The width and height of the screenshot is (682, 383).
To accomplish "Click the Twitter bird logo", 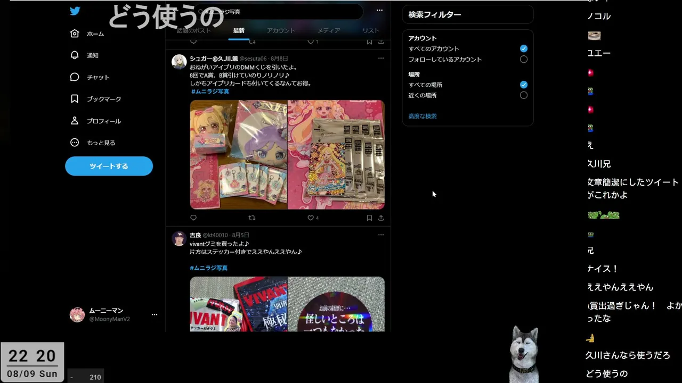I will coord(75,11).
